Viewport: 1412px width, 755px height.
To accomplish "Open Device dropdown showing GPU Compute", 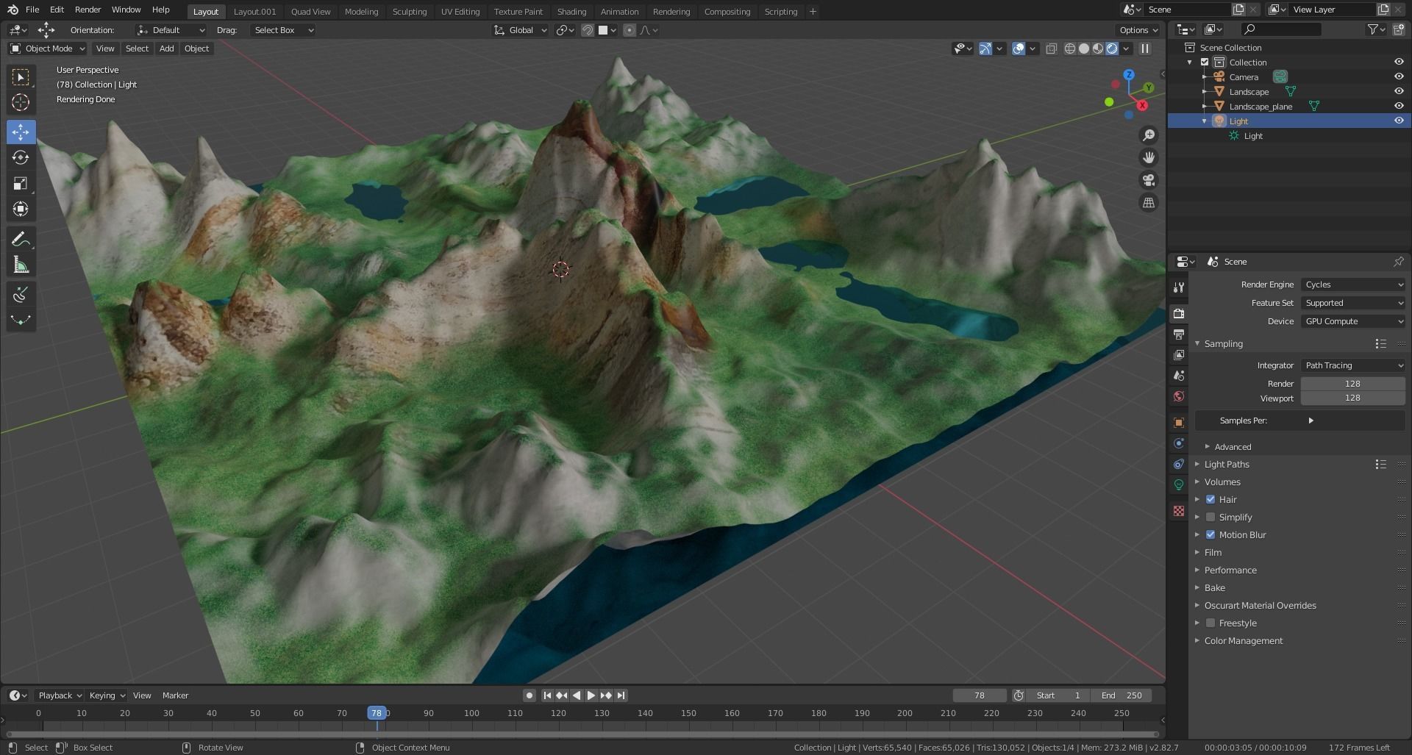I will (1353, 321).
